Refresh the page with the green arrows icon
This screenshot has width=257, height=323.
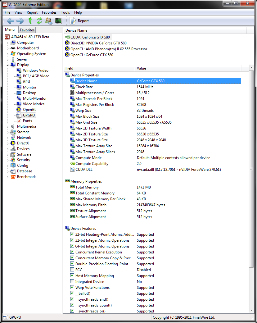point(39,21)
